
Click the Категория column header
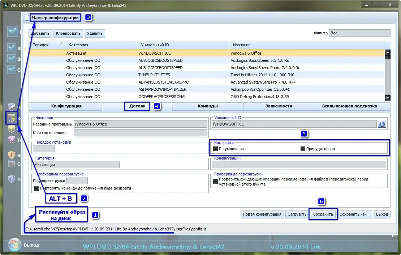[101, 45]
